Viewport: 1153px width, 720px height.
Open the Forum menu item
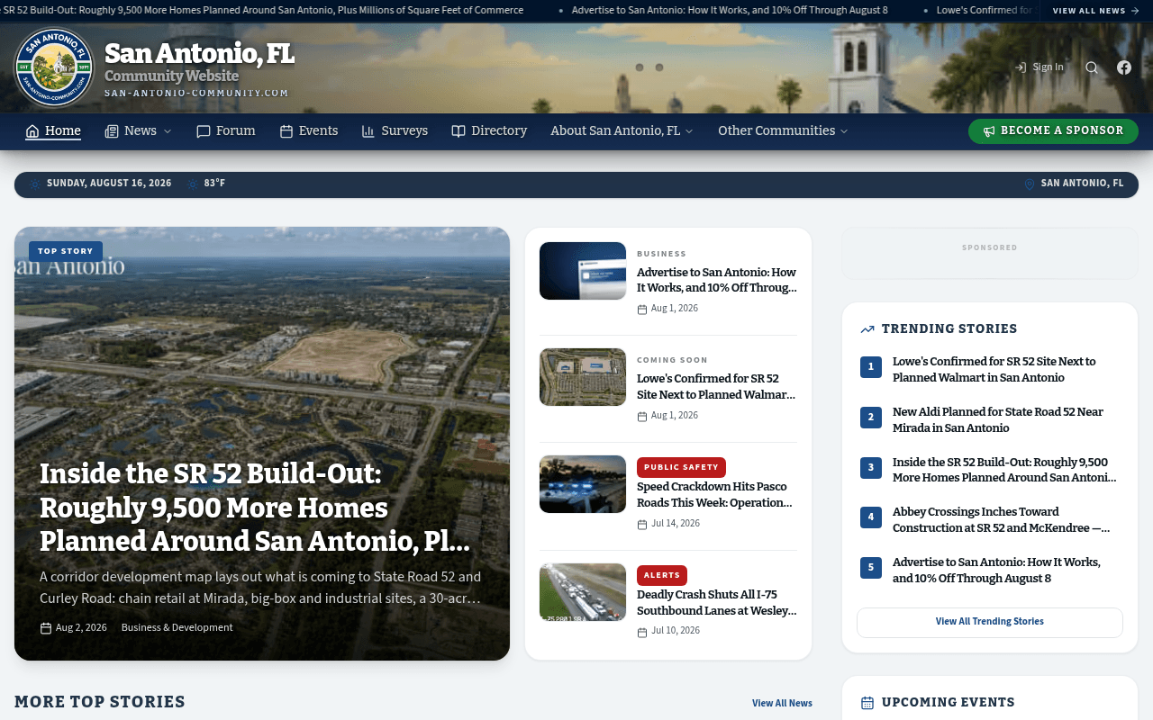tap(226, 131)
